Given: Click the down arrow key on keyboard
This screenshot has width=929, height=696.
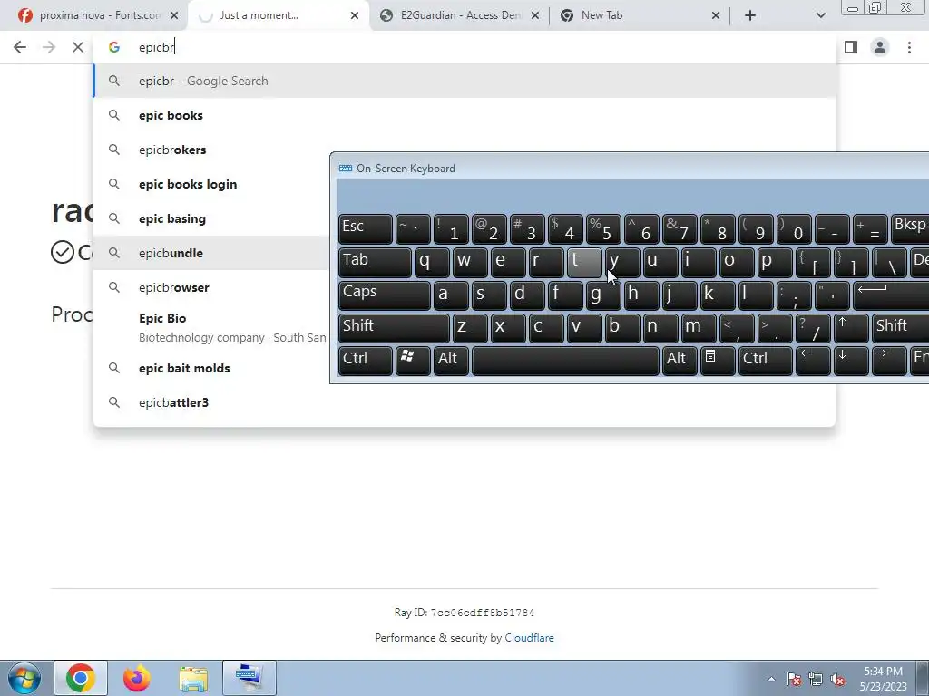Looking at the screenshot, I should click(851, 361).
